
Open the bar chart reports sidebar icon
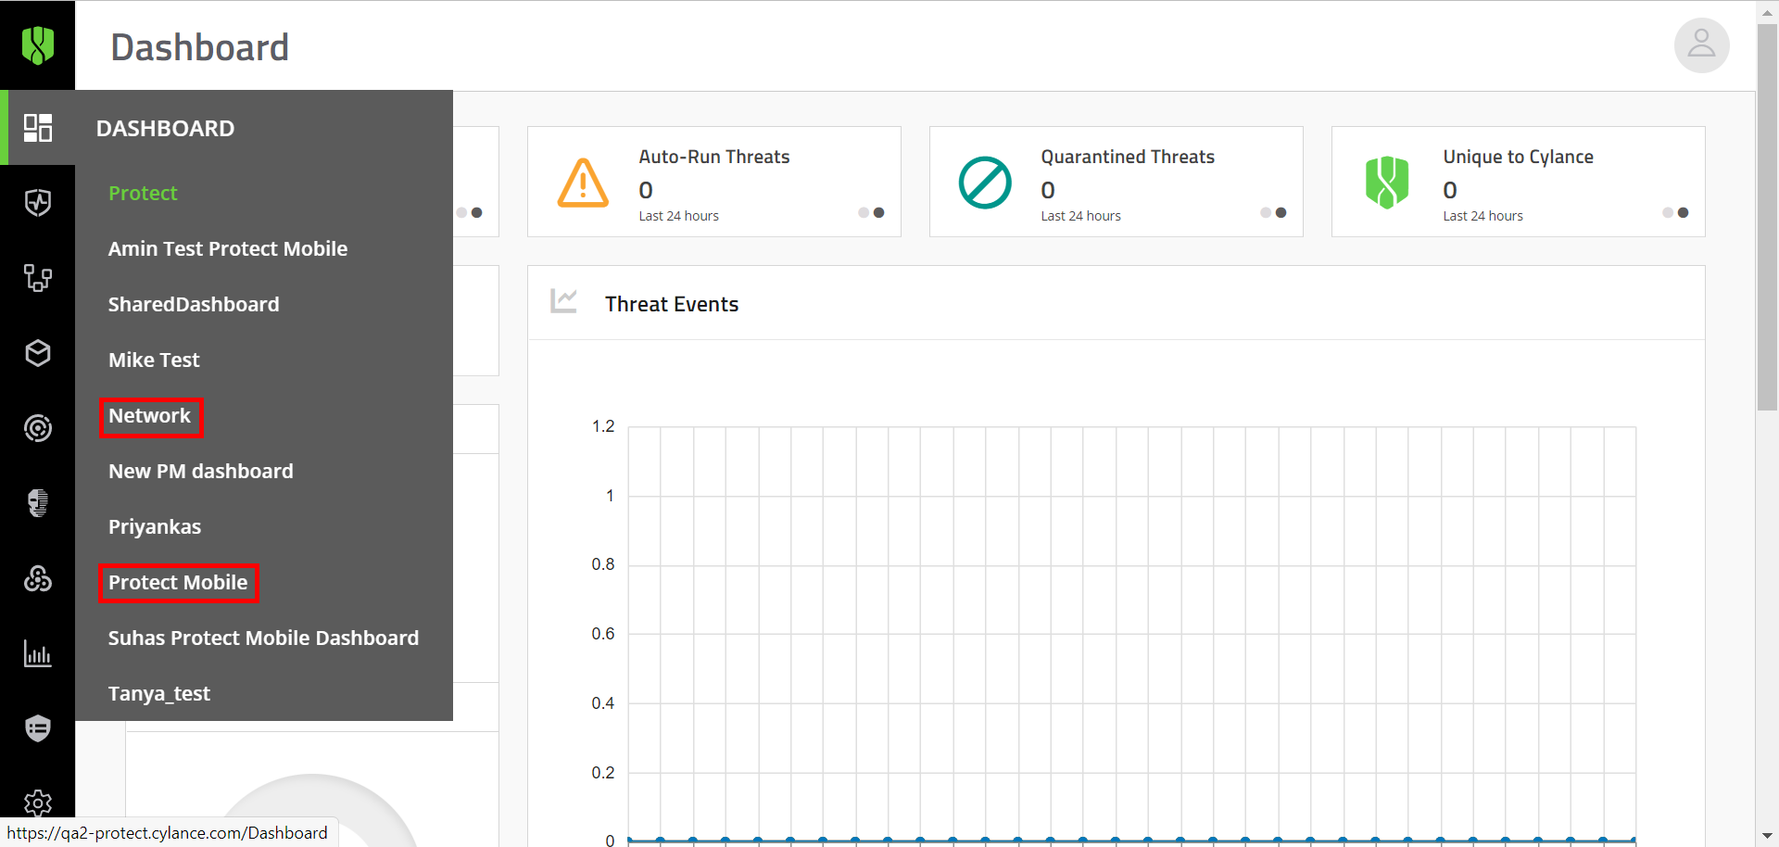(x=37, y=653)
